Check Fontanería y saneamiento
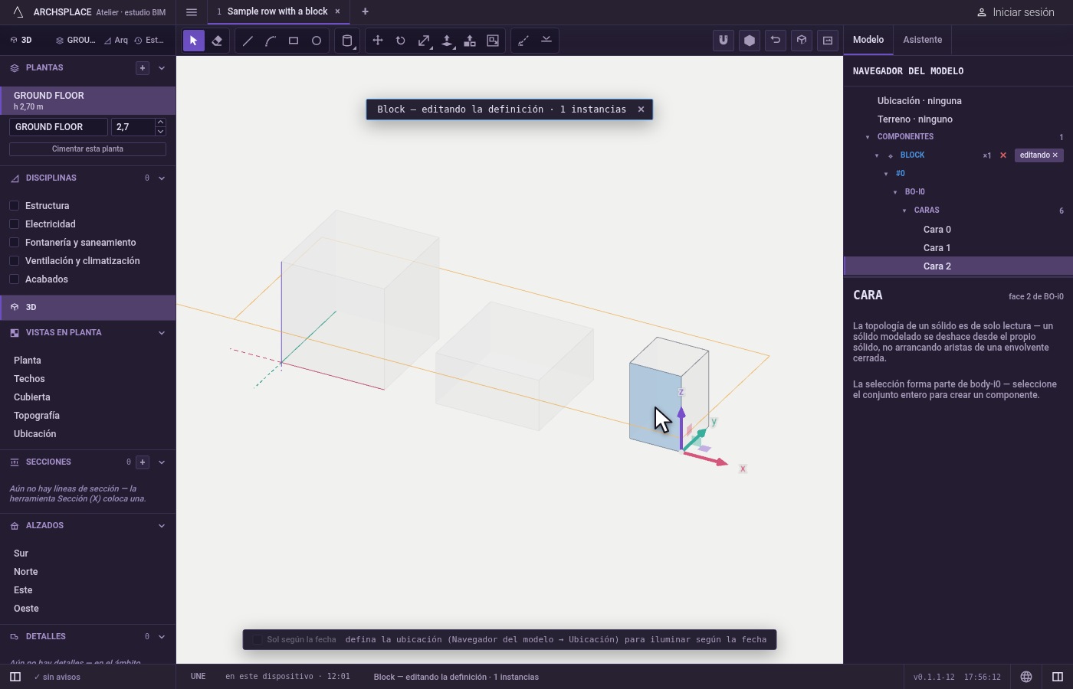Screen dimensions: 1073x689 pyautogui.click(x=14, y=243)
